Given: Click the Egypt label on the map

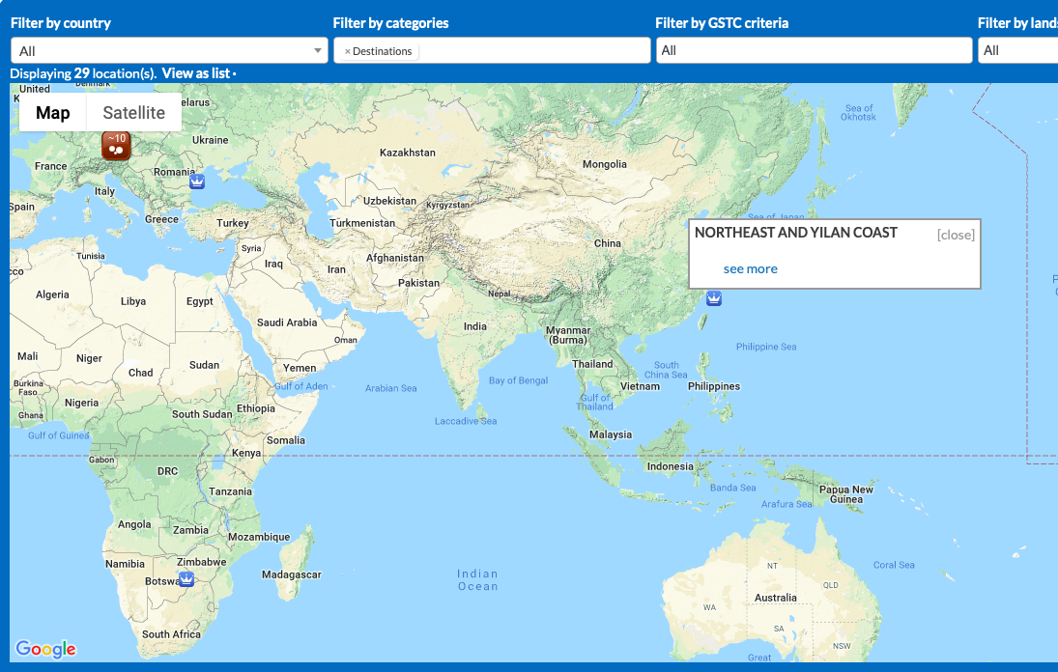Looking at the screenshot, I should [200, 301].
